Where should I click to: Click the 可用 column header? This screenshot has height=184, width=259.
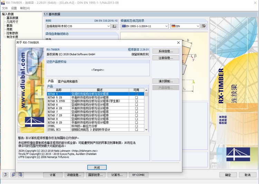(136, 90)
